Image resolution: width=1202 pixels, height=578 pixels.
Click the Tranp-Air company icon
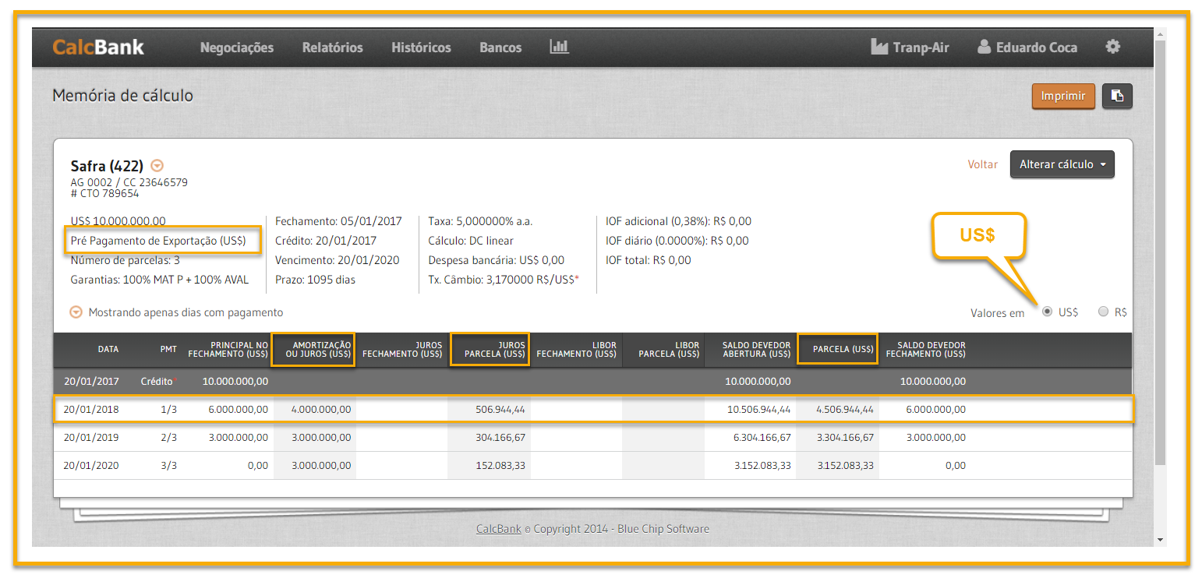tap(879, 47)
